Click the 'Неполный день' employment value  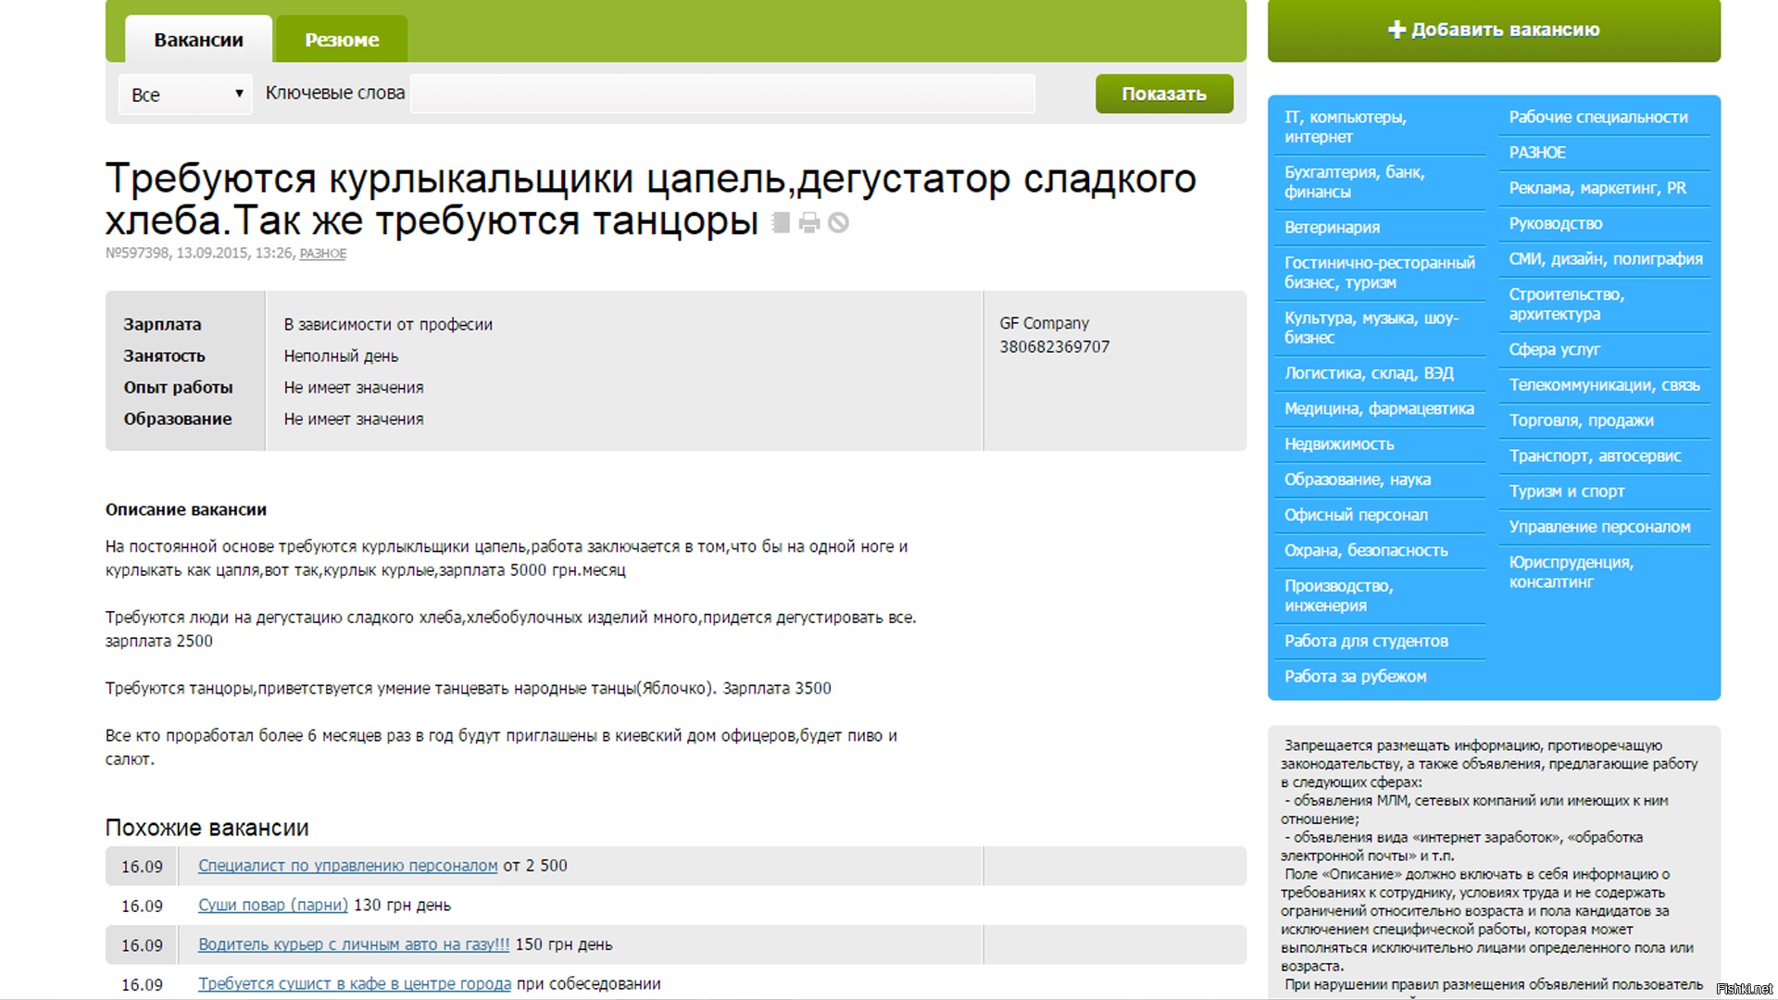[x=341, y=356]
